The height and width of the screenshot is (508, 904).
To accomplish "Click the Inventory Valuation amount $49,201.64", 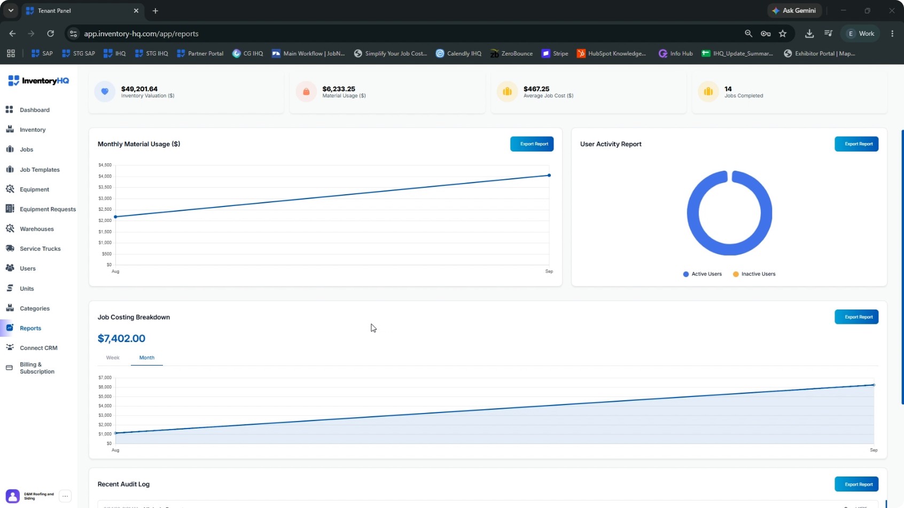I will click(139, 89).
